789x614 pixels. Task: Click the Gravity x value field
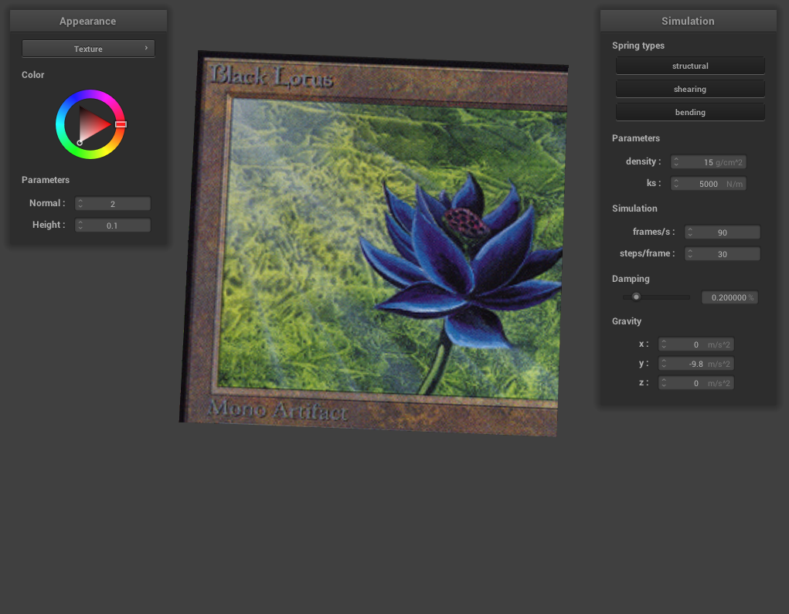696,344
